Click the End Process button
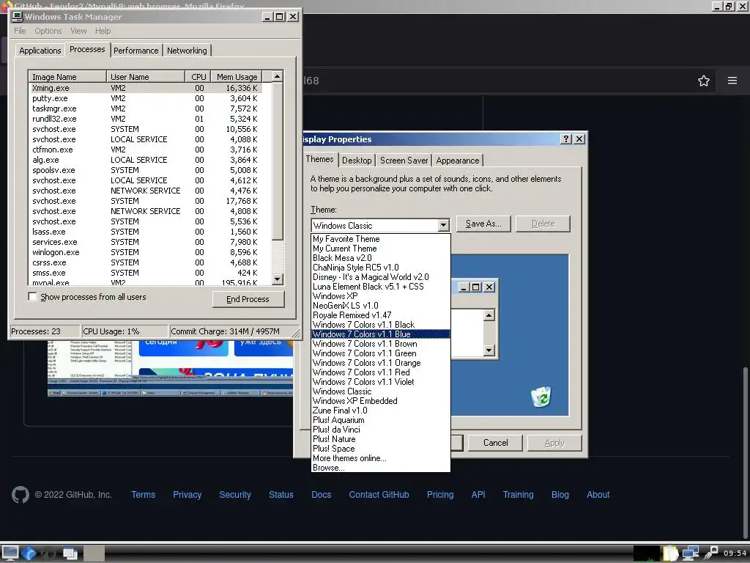 248,299
